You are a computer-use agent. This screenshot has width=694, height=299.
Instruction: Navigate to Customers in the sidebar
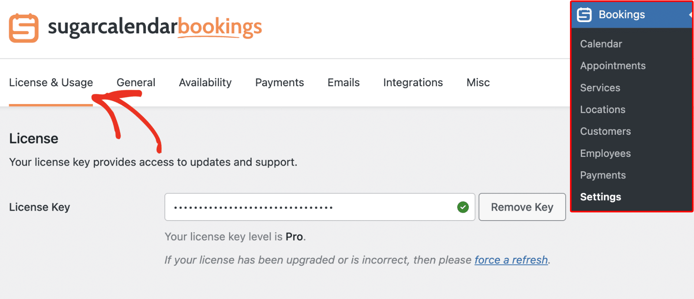605,131
